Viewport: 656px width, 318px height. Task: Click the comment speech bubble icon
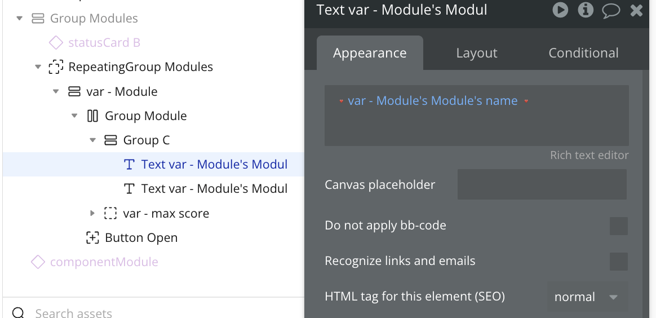(x=611, y=10)
